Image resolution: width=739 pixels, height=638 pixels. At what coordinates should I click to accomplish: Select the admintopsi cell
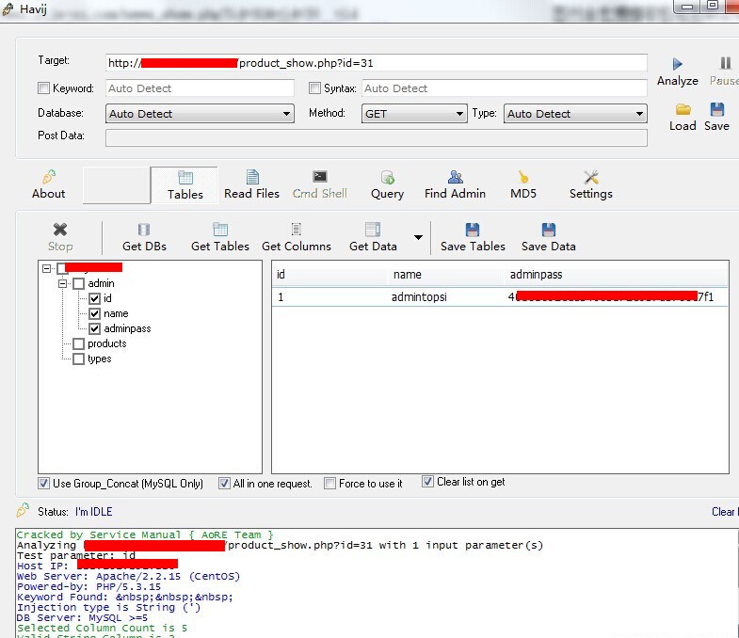pyautogui.click(x=419, y=296)
